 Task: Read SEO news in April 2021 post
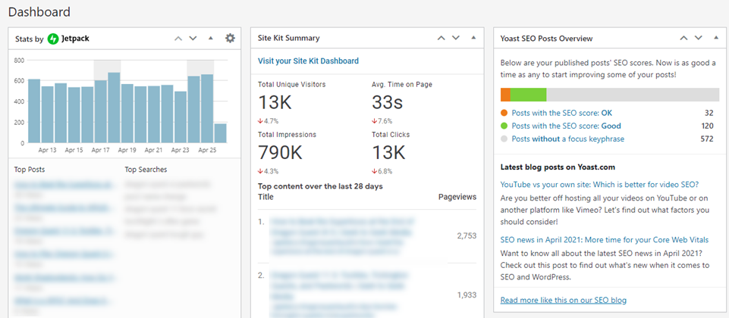[x=605, y=240]
